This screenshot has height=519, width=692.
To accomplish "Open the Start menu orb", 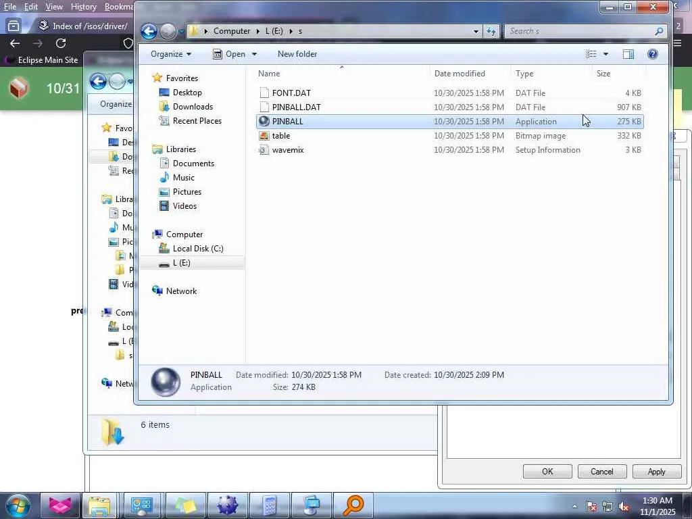I will coord(18,505).
